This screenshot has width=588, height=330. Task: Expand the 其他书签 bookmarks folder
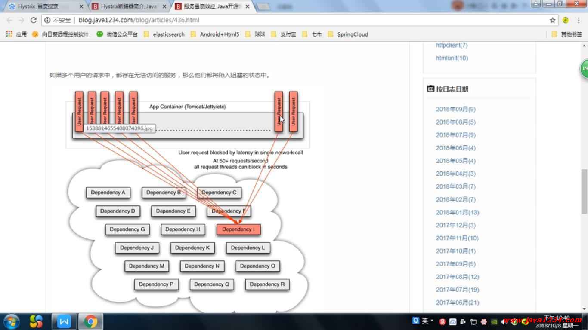pyautogui.click(x=567, y=34)
